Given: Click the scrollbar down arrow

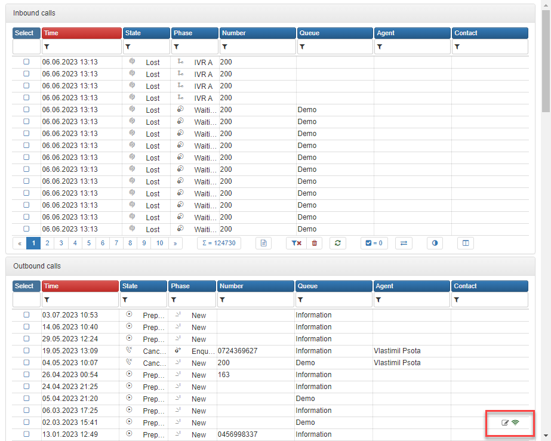Looking at the screenshot, I should 546,436.
